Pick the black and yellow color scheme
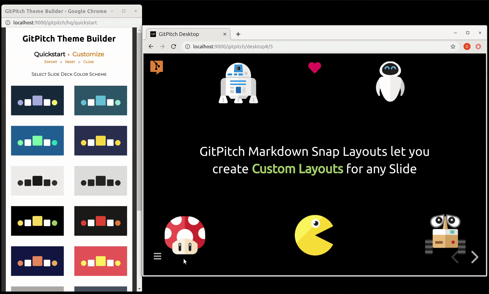This screenshot has width=489, height=294. coord(37,221)
